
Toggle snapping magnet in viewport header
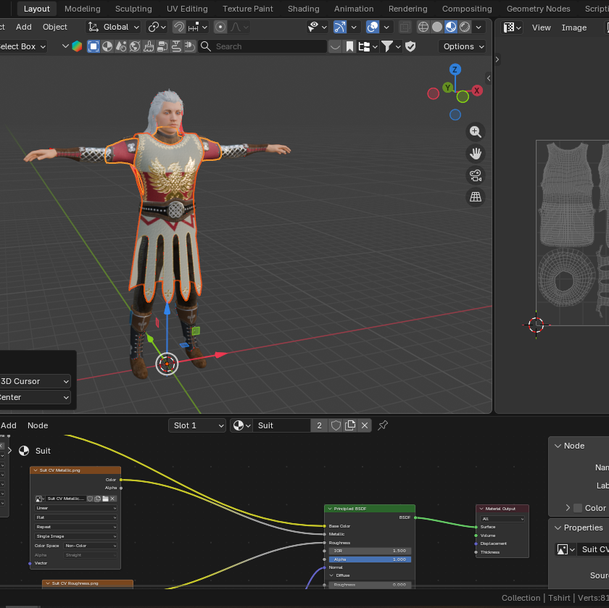[x=178, y=28]
